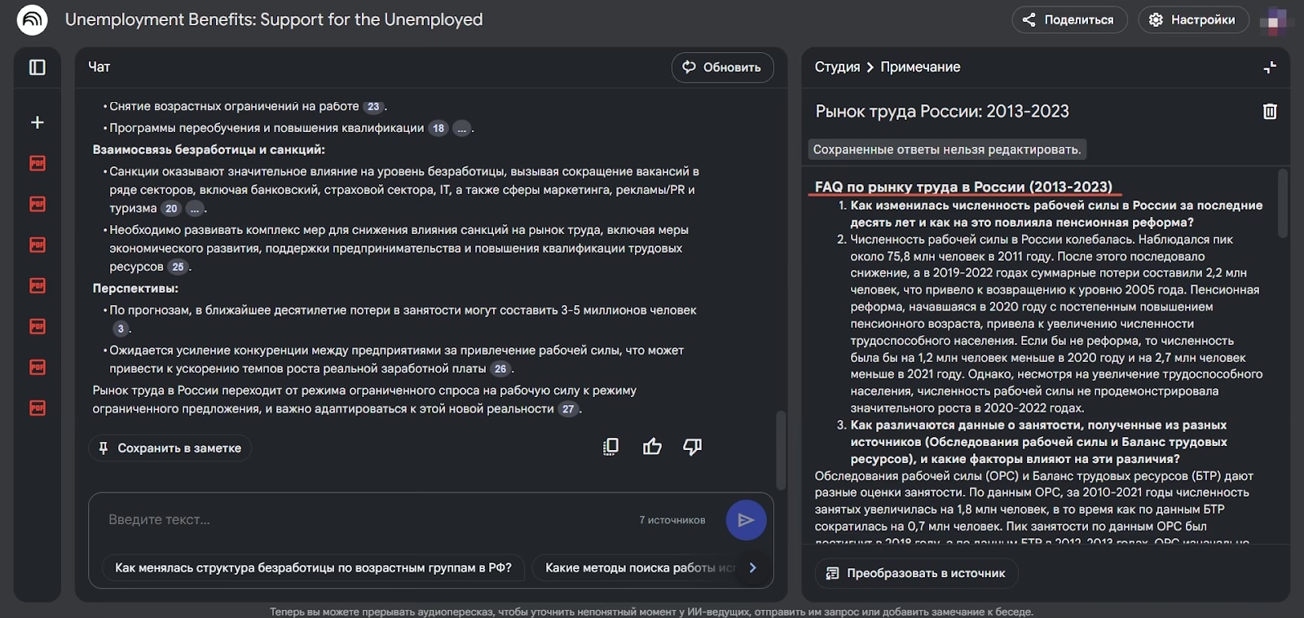This screenshot has height=618, width=1304.
Task: Click the 7 источников source counter
Action: coord(672,520)
